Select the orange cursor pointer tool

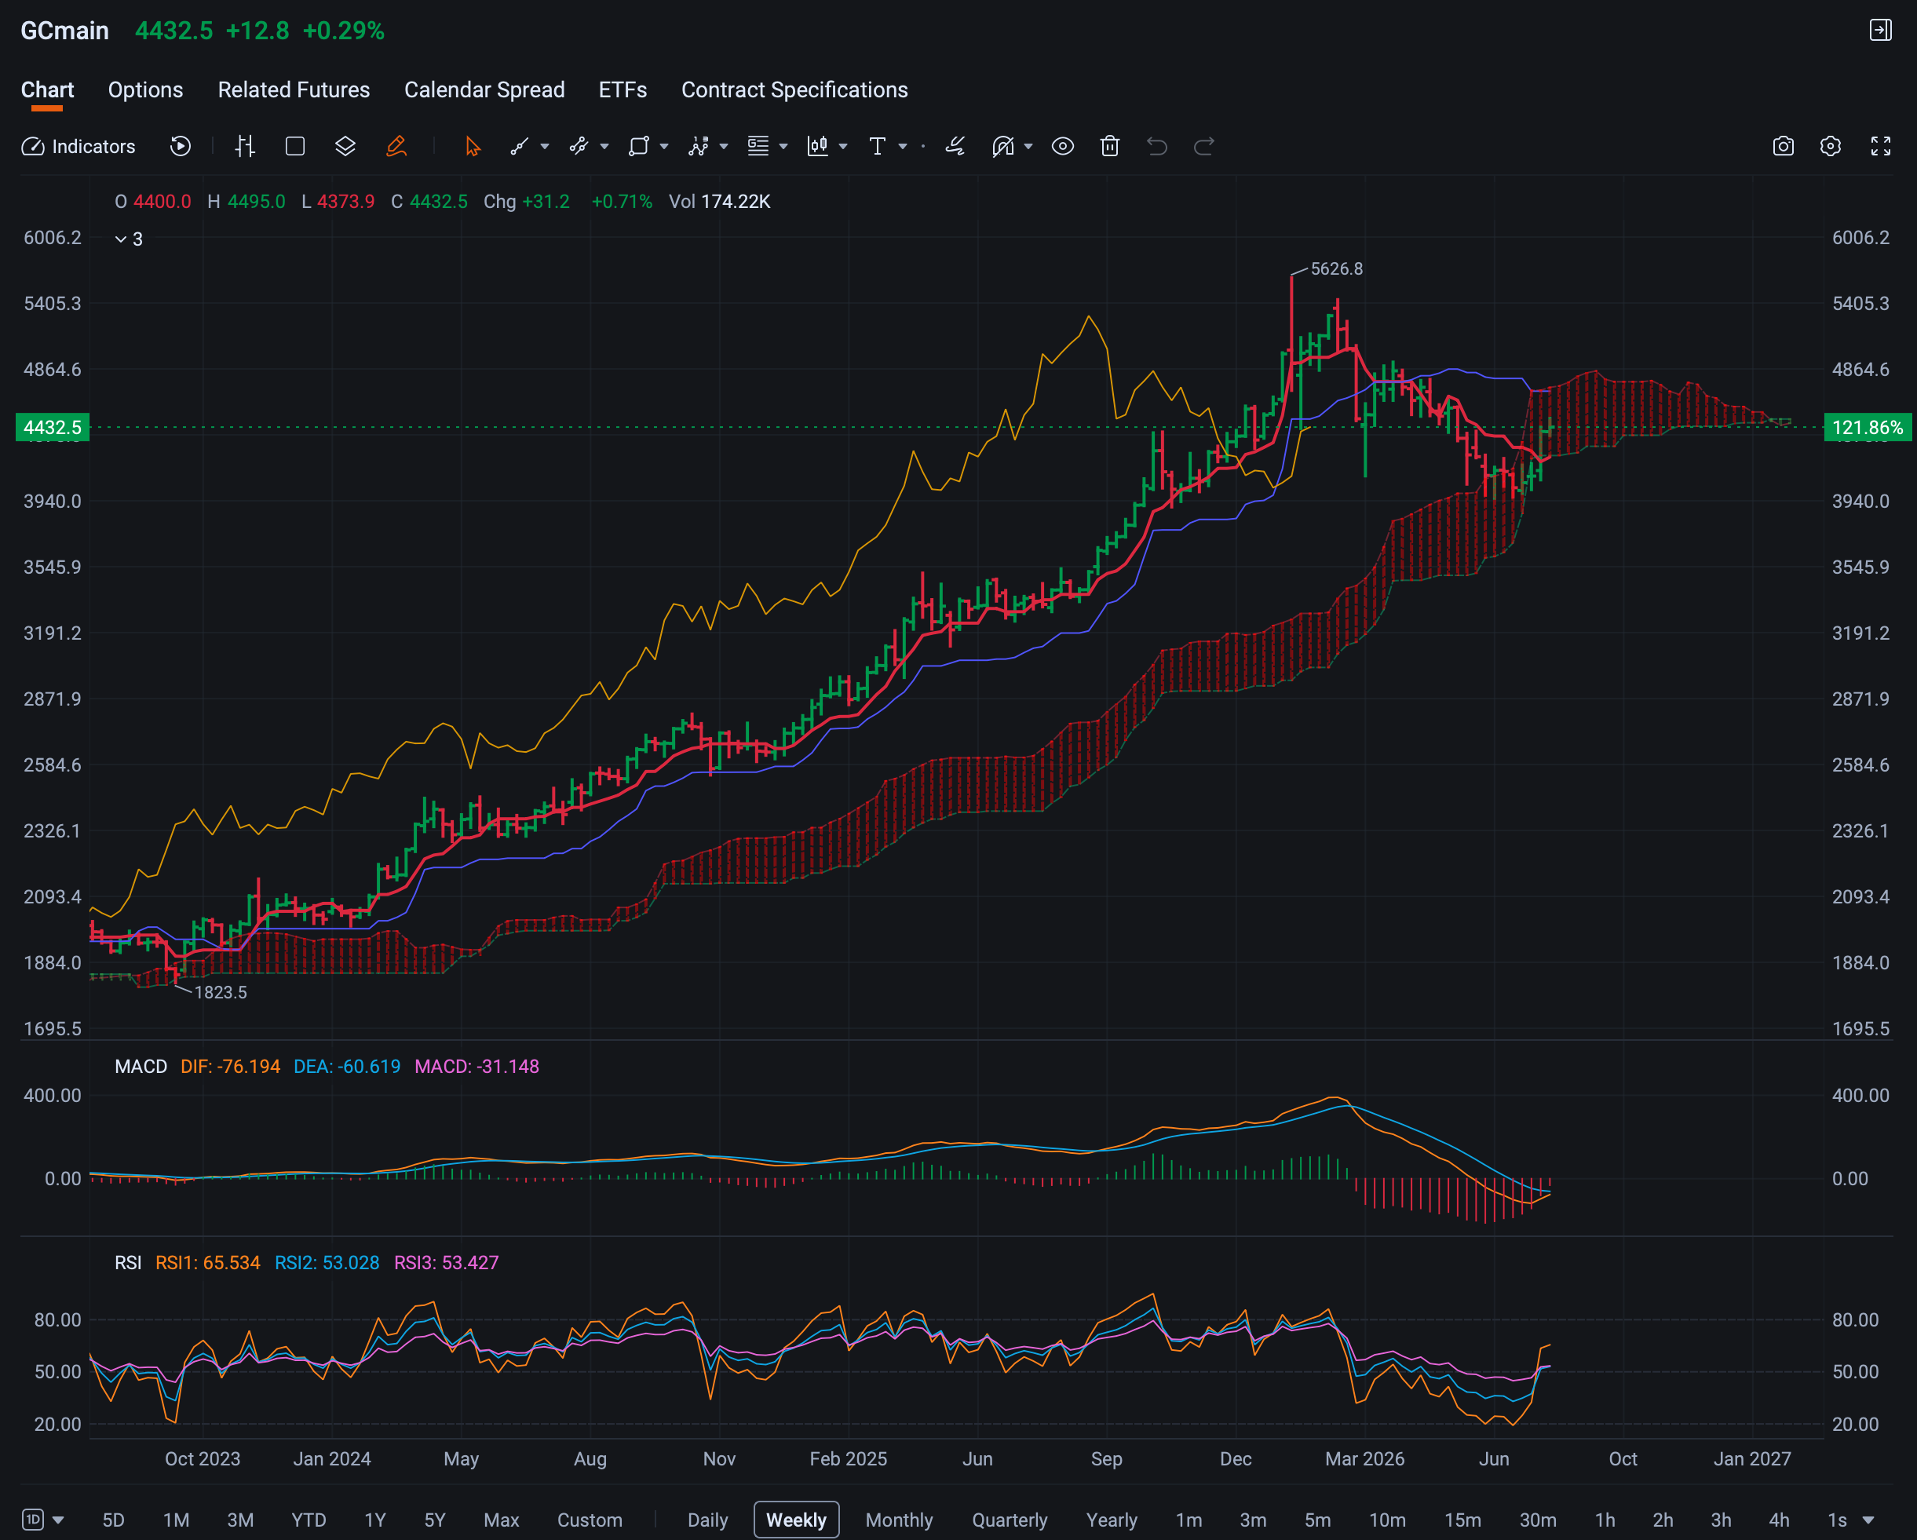[x=472, y=147]
